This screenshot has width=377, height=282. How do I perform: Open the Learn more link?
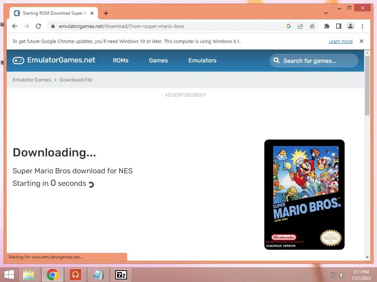click(341, 41)
